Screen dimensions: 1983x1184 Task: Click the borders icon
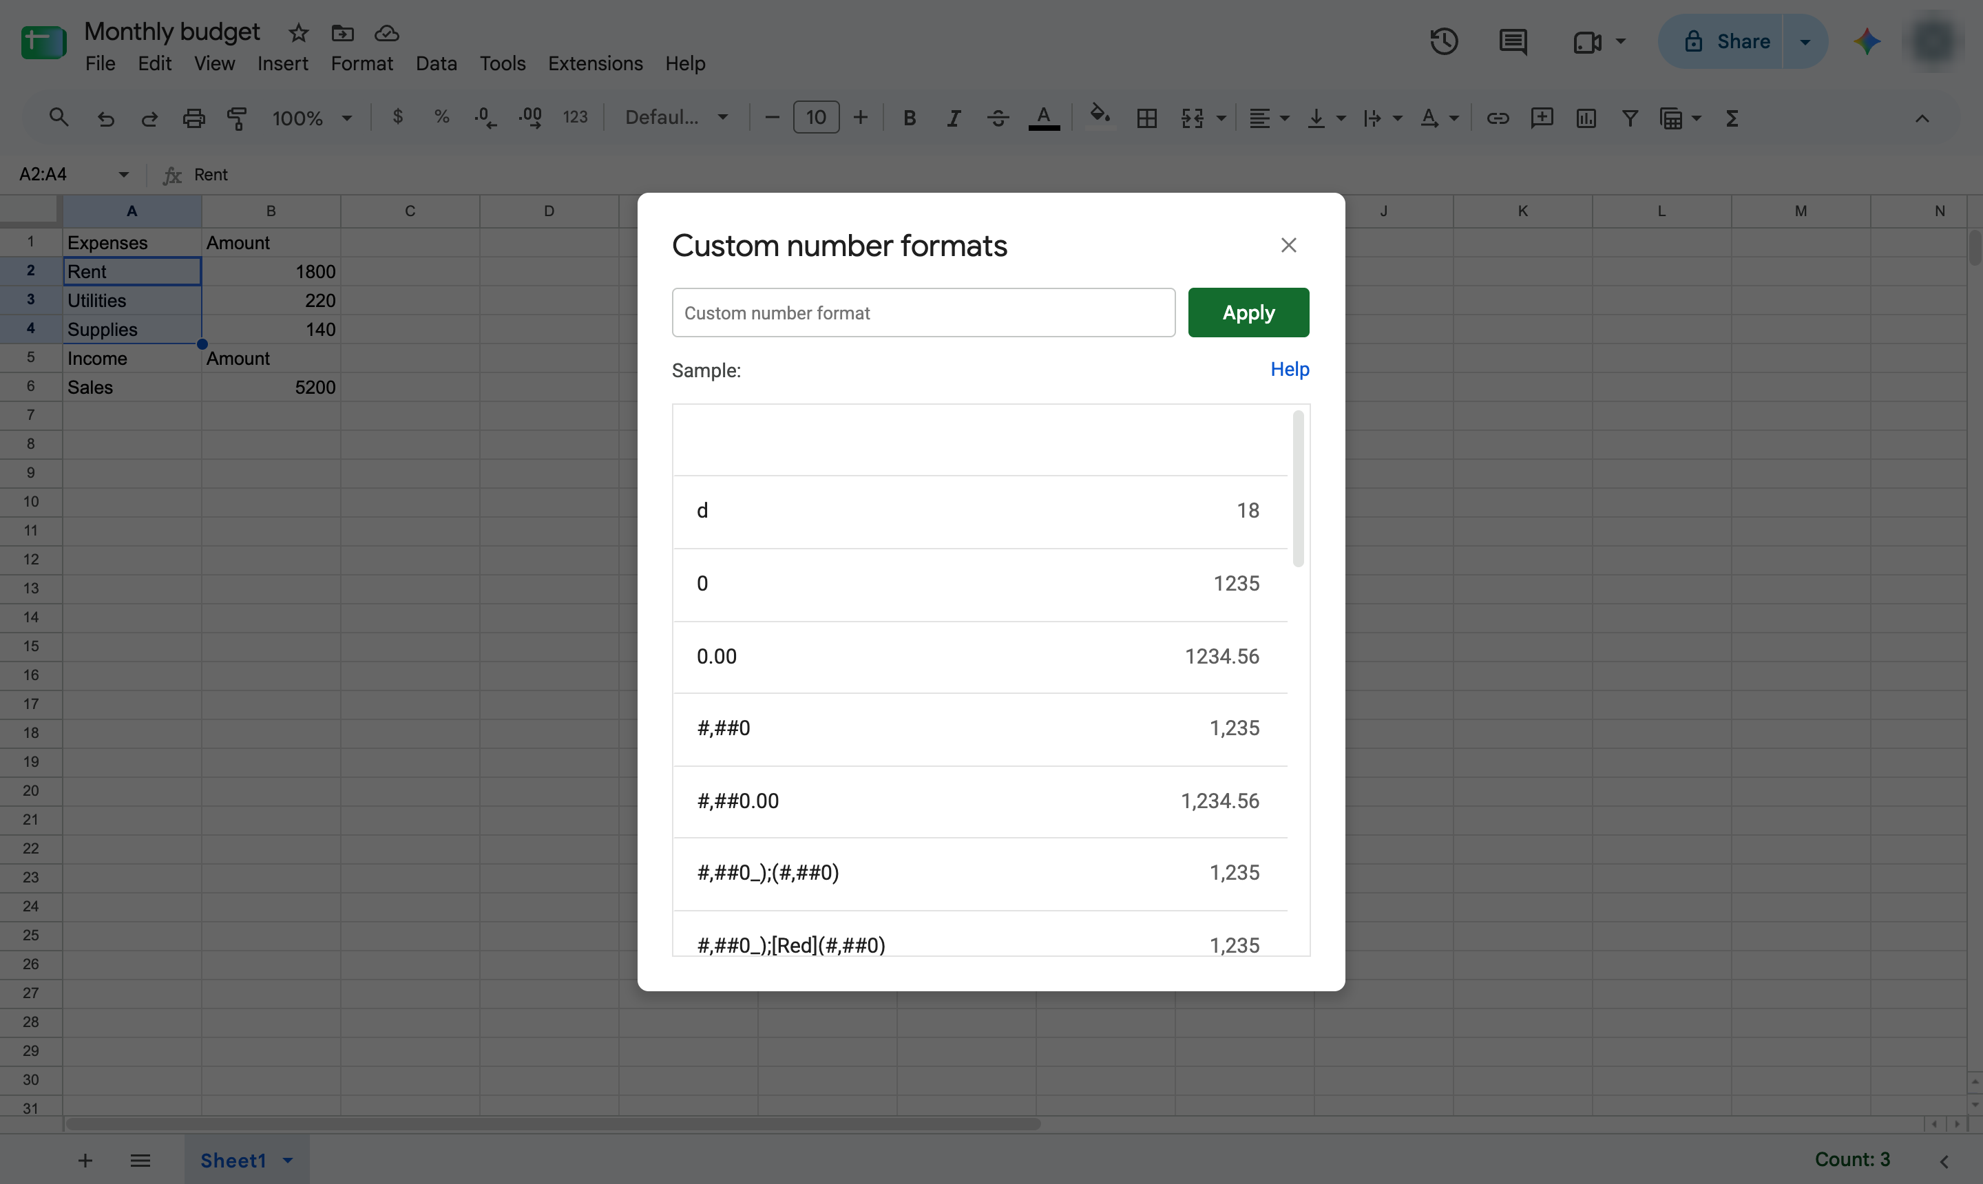point(1146,118)
